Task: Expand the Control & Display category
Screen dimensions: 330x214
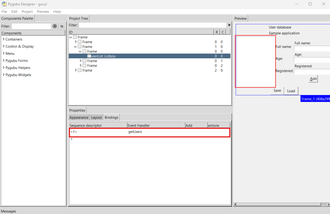Action: pos(4,46)
